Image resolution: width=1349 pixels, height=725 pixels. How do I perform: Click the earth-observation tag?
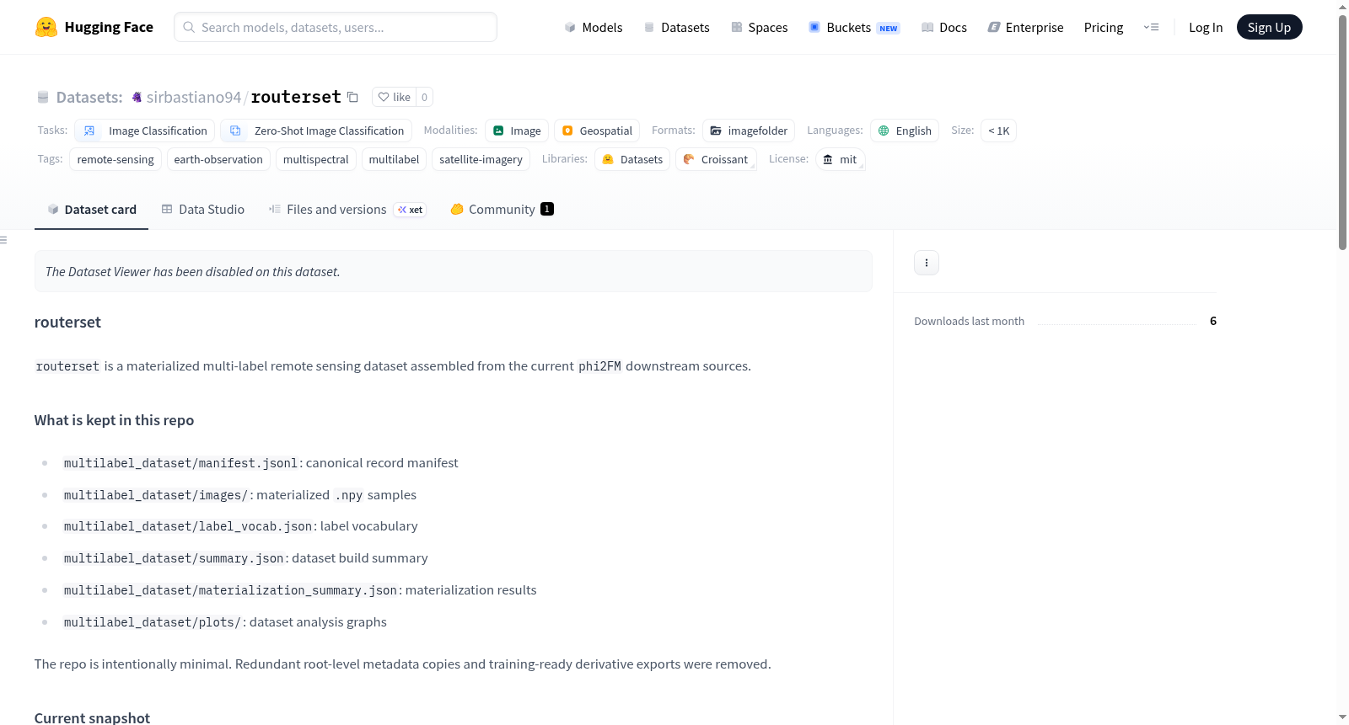(218, 159)
